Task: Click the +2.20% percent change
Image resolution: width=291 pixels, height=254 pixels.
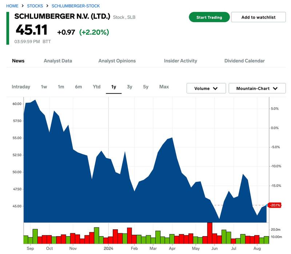Action: coord(94,32)
